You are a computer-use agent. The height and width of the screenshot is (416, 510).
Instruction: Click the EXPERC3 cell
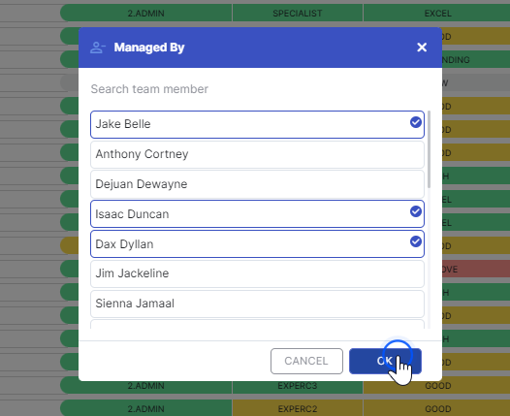[298, 386]
